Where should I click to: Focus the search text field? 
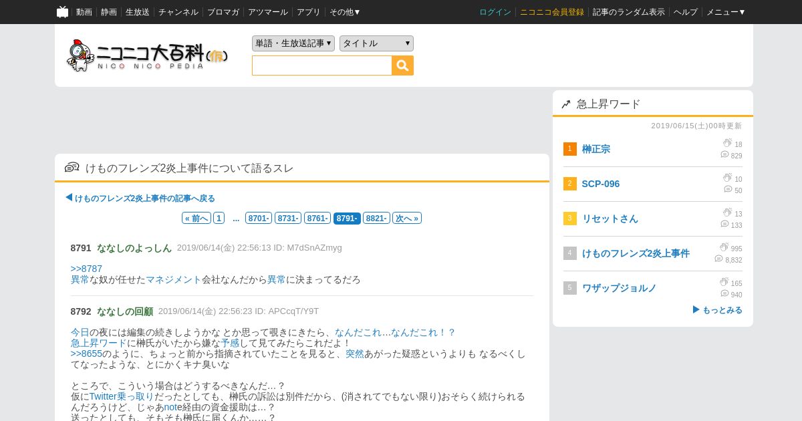[x=322, y=65]
